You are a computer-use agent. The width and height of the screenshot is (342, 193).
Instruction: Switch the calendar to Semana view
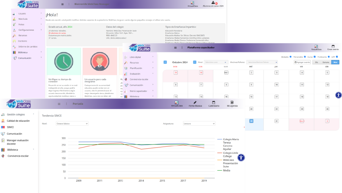click(x=326, y=62)
